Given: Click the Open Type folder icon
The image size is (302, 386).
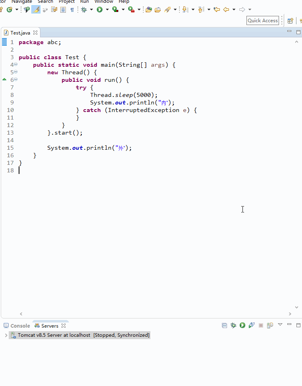Looking at the screenshot, I should (148, 10).
